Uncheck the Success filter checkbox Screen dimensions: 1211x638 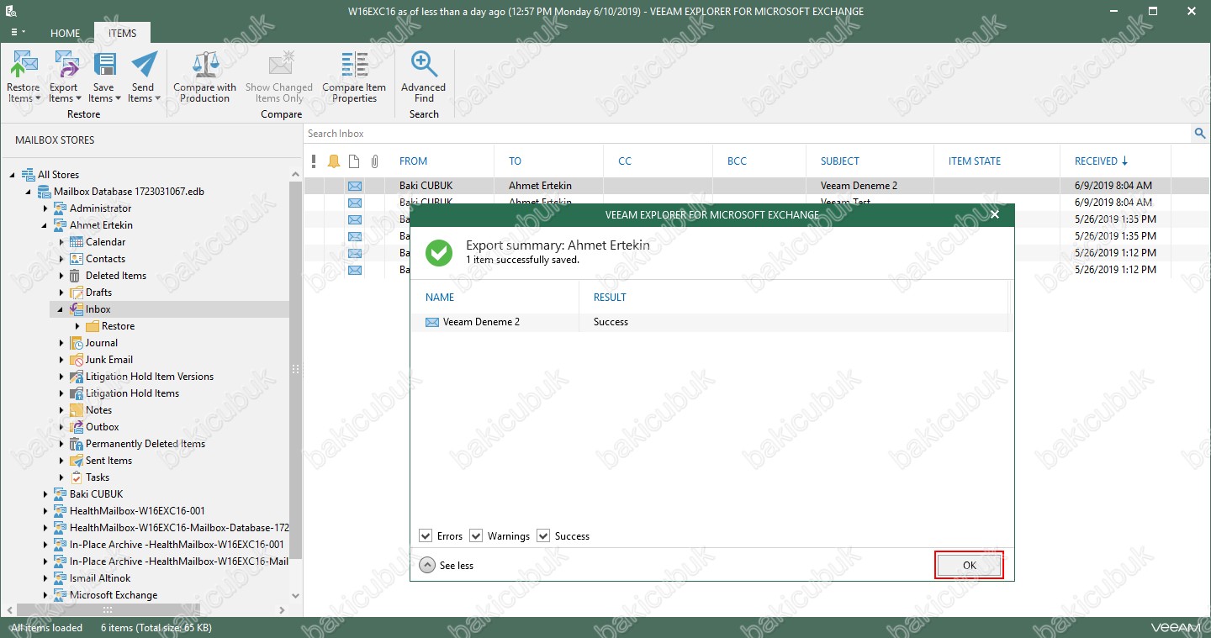click(x=543, y=536)
